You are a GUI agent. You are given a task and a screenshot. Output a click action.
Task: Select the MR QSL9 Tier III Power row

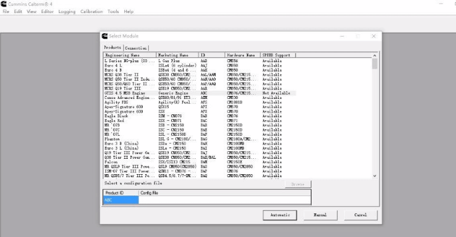pyautogui.click(x=200, y=166)
